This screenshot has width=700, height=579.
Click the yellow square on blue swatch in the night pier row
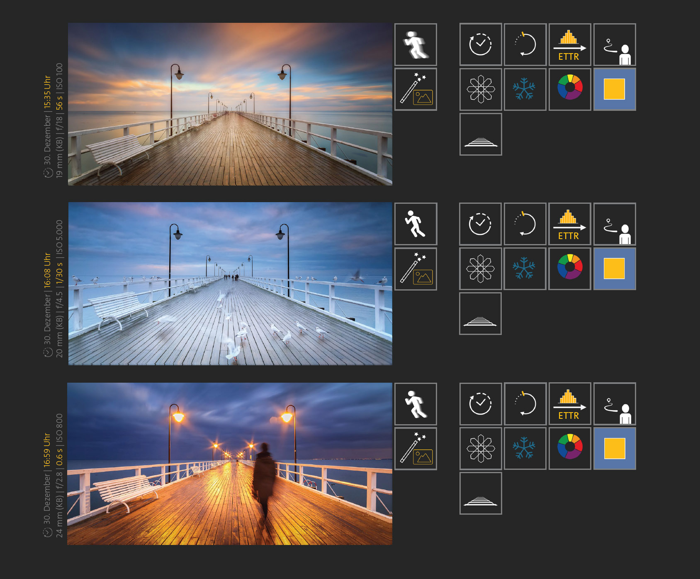coord(615,448)
